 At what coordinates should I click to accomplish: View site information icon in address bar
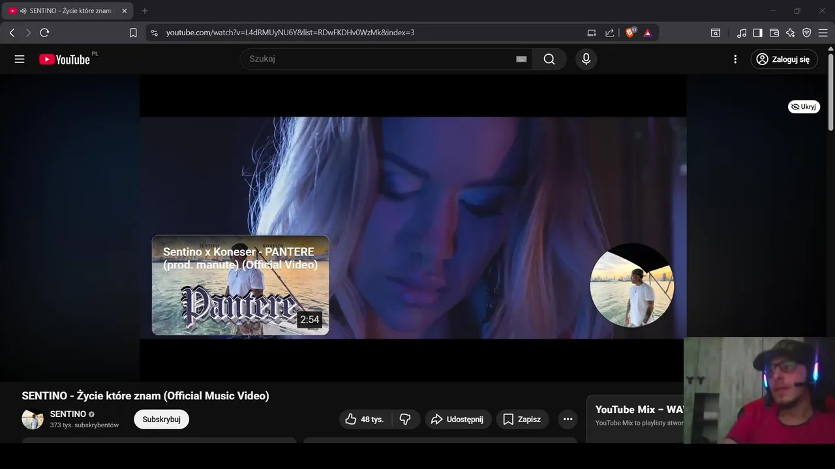[154, 33]
